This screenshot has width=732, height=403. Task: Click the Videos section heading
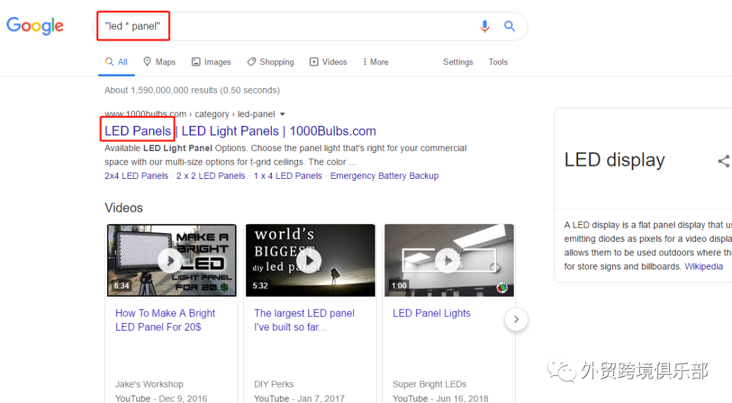click(124, 208)
